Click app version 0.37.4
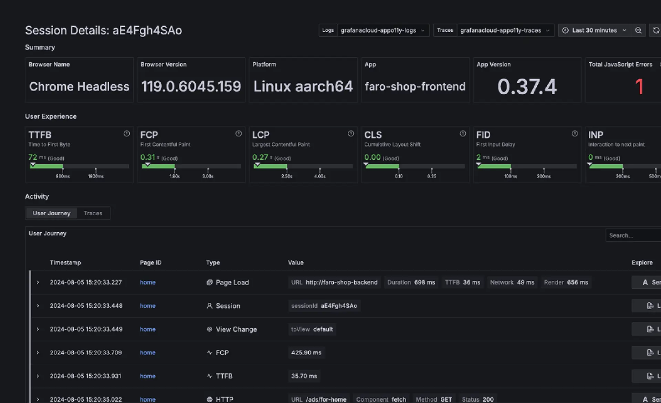The image size is (661, 403). pyautogui.click(x=527, y=86)
